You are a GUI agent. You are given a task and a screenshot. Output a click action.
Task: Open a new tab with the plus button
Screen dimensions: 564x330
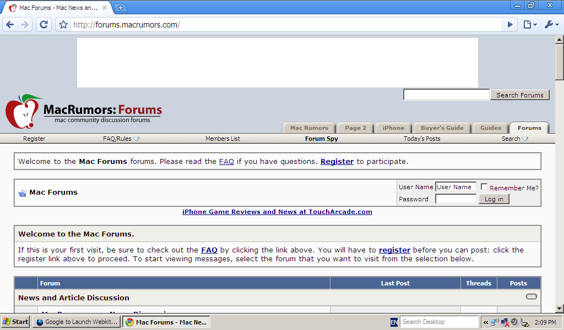121,8
